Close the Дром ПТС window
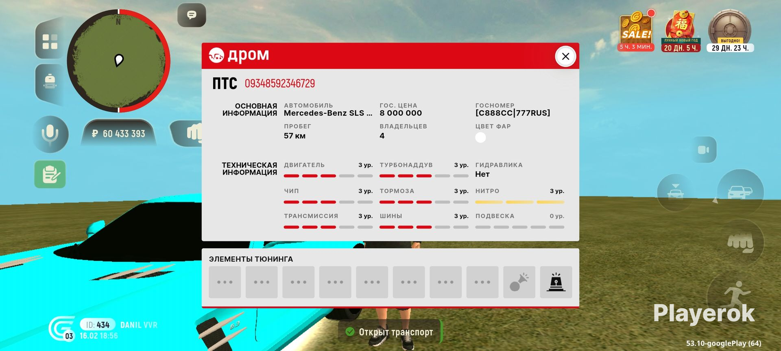The height and width of the screenshot is (351, 781). click(x=565, y=56)
